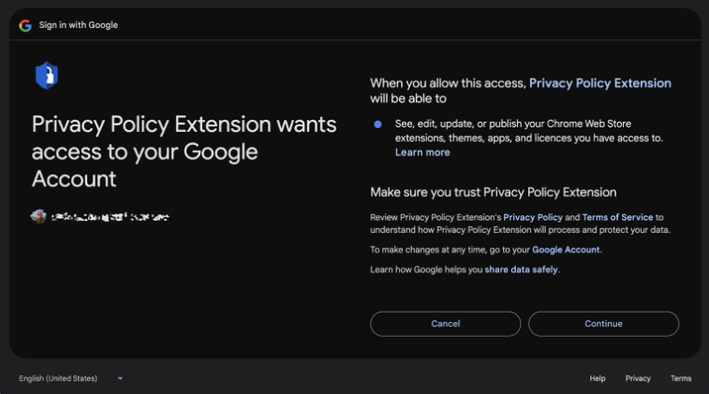Click the language dropdown arrow
The width and height of the screenshot is (709, 394).
[x=120, y=379]
